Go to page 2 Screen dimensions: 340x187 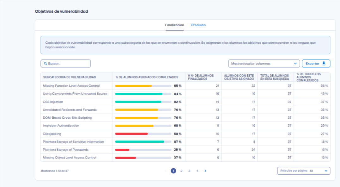click(x=181, y=171)
